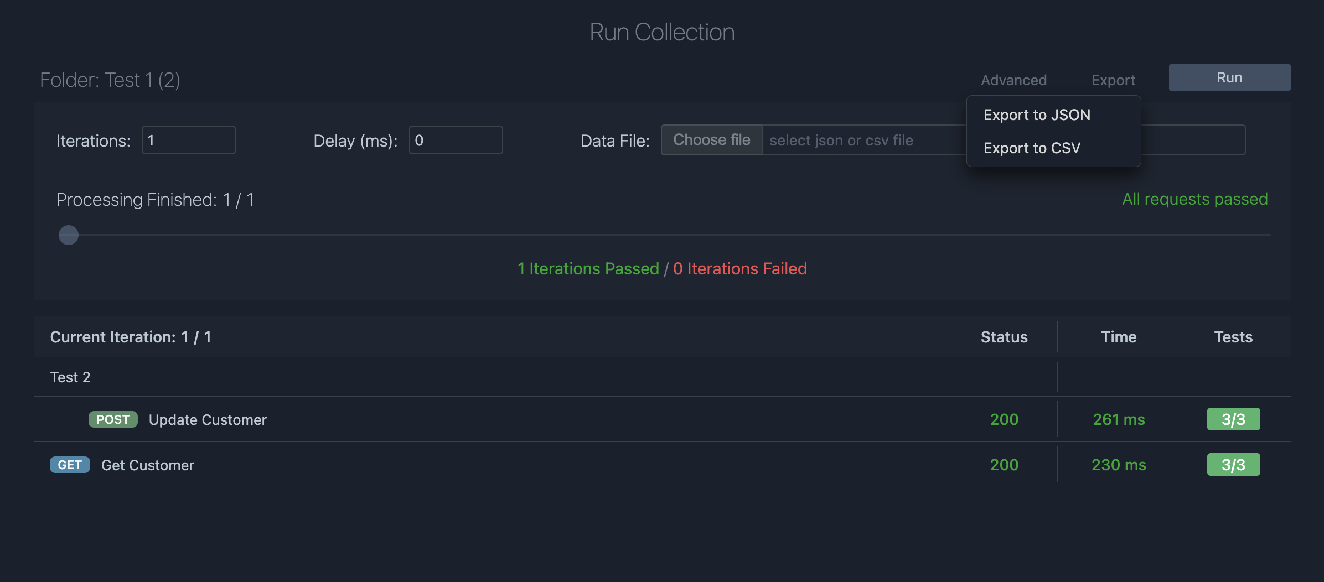The width and height of the screenshot is (1324, 582).
Task: Click the All requests passed link
Action: click(1194, 199)
